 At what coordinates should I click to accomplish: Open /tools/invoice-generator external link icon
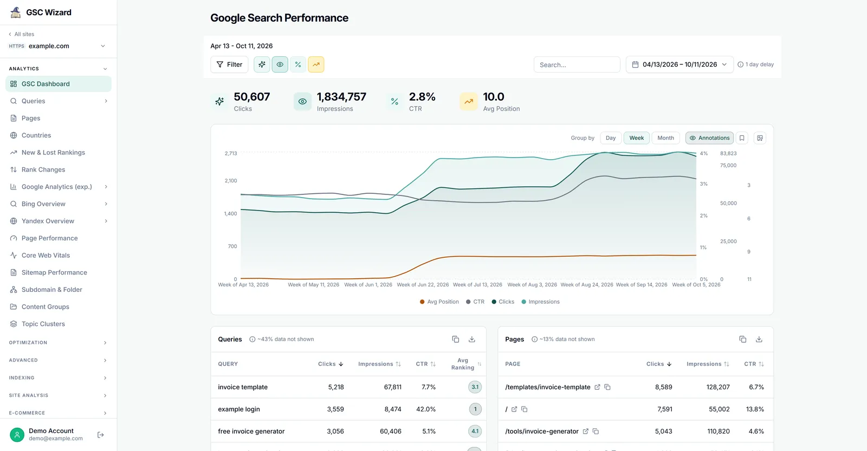pyautogui.click(x=585, y=432)
